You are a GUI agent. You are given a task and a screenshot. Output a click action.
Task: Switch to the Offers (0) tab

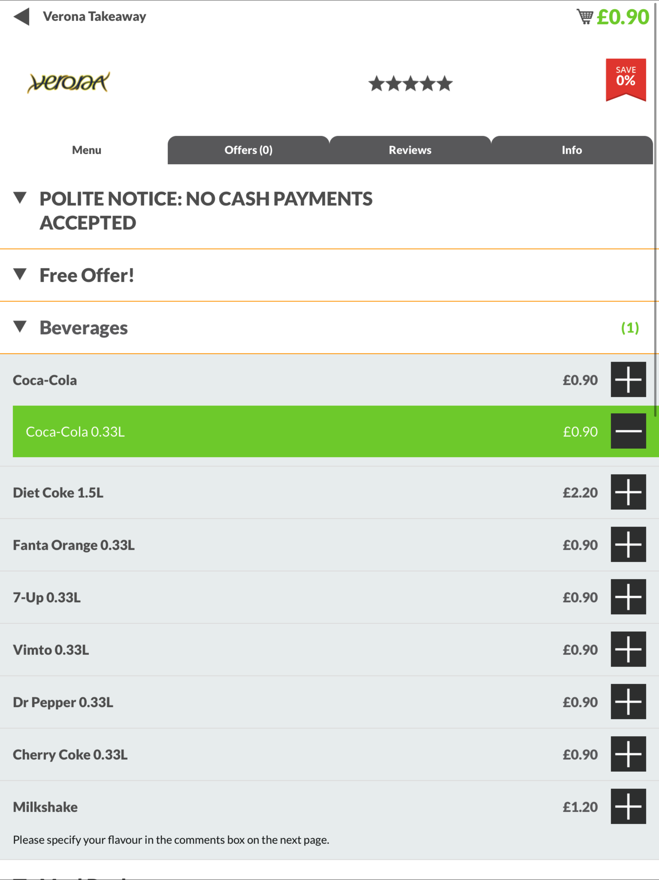tap(248, 150)
